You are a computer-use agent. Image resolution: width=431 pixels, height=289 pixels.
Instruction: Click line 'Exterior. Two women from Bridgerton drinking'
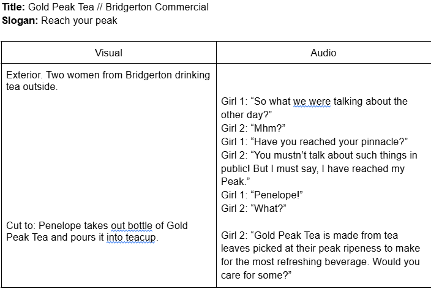[108, 75]
